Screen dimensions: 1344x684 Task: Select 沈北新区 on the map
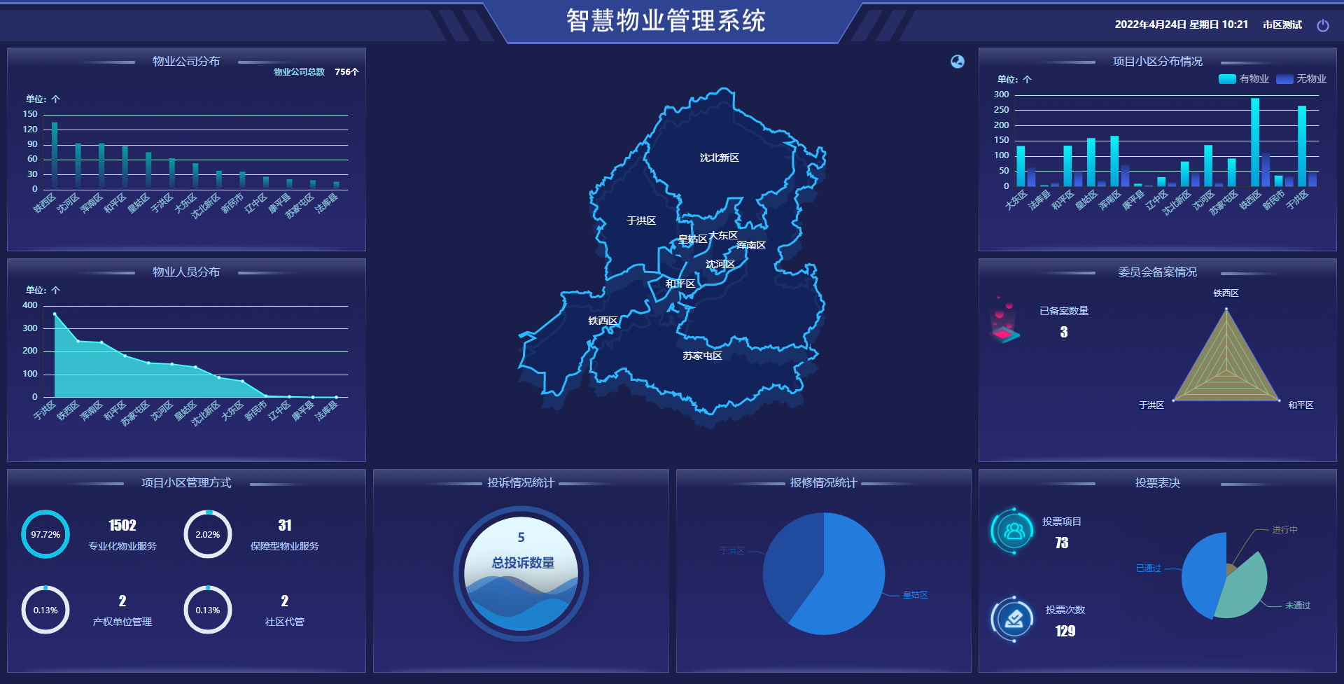tap(719, 158)
